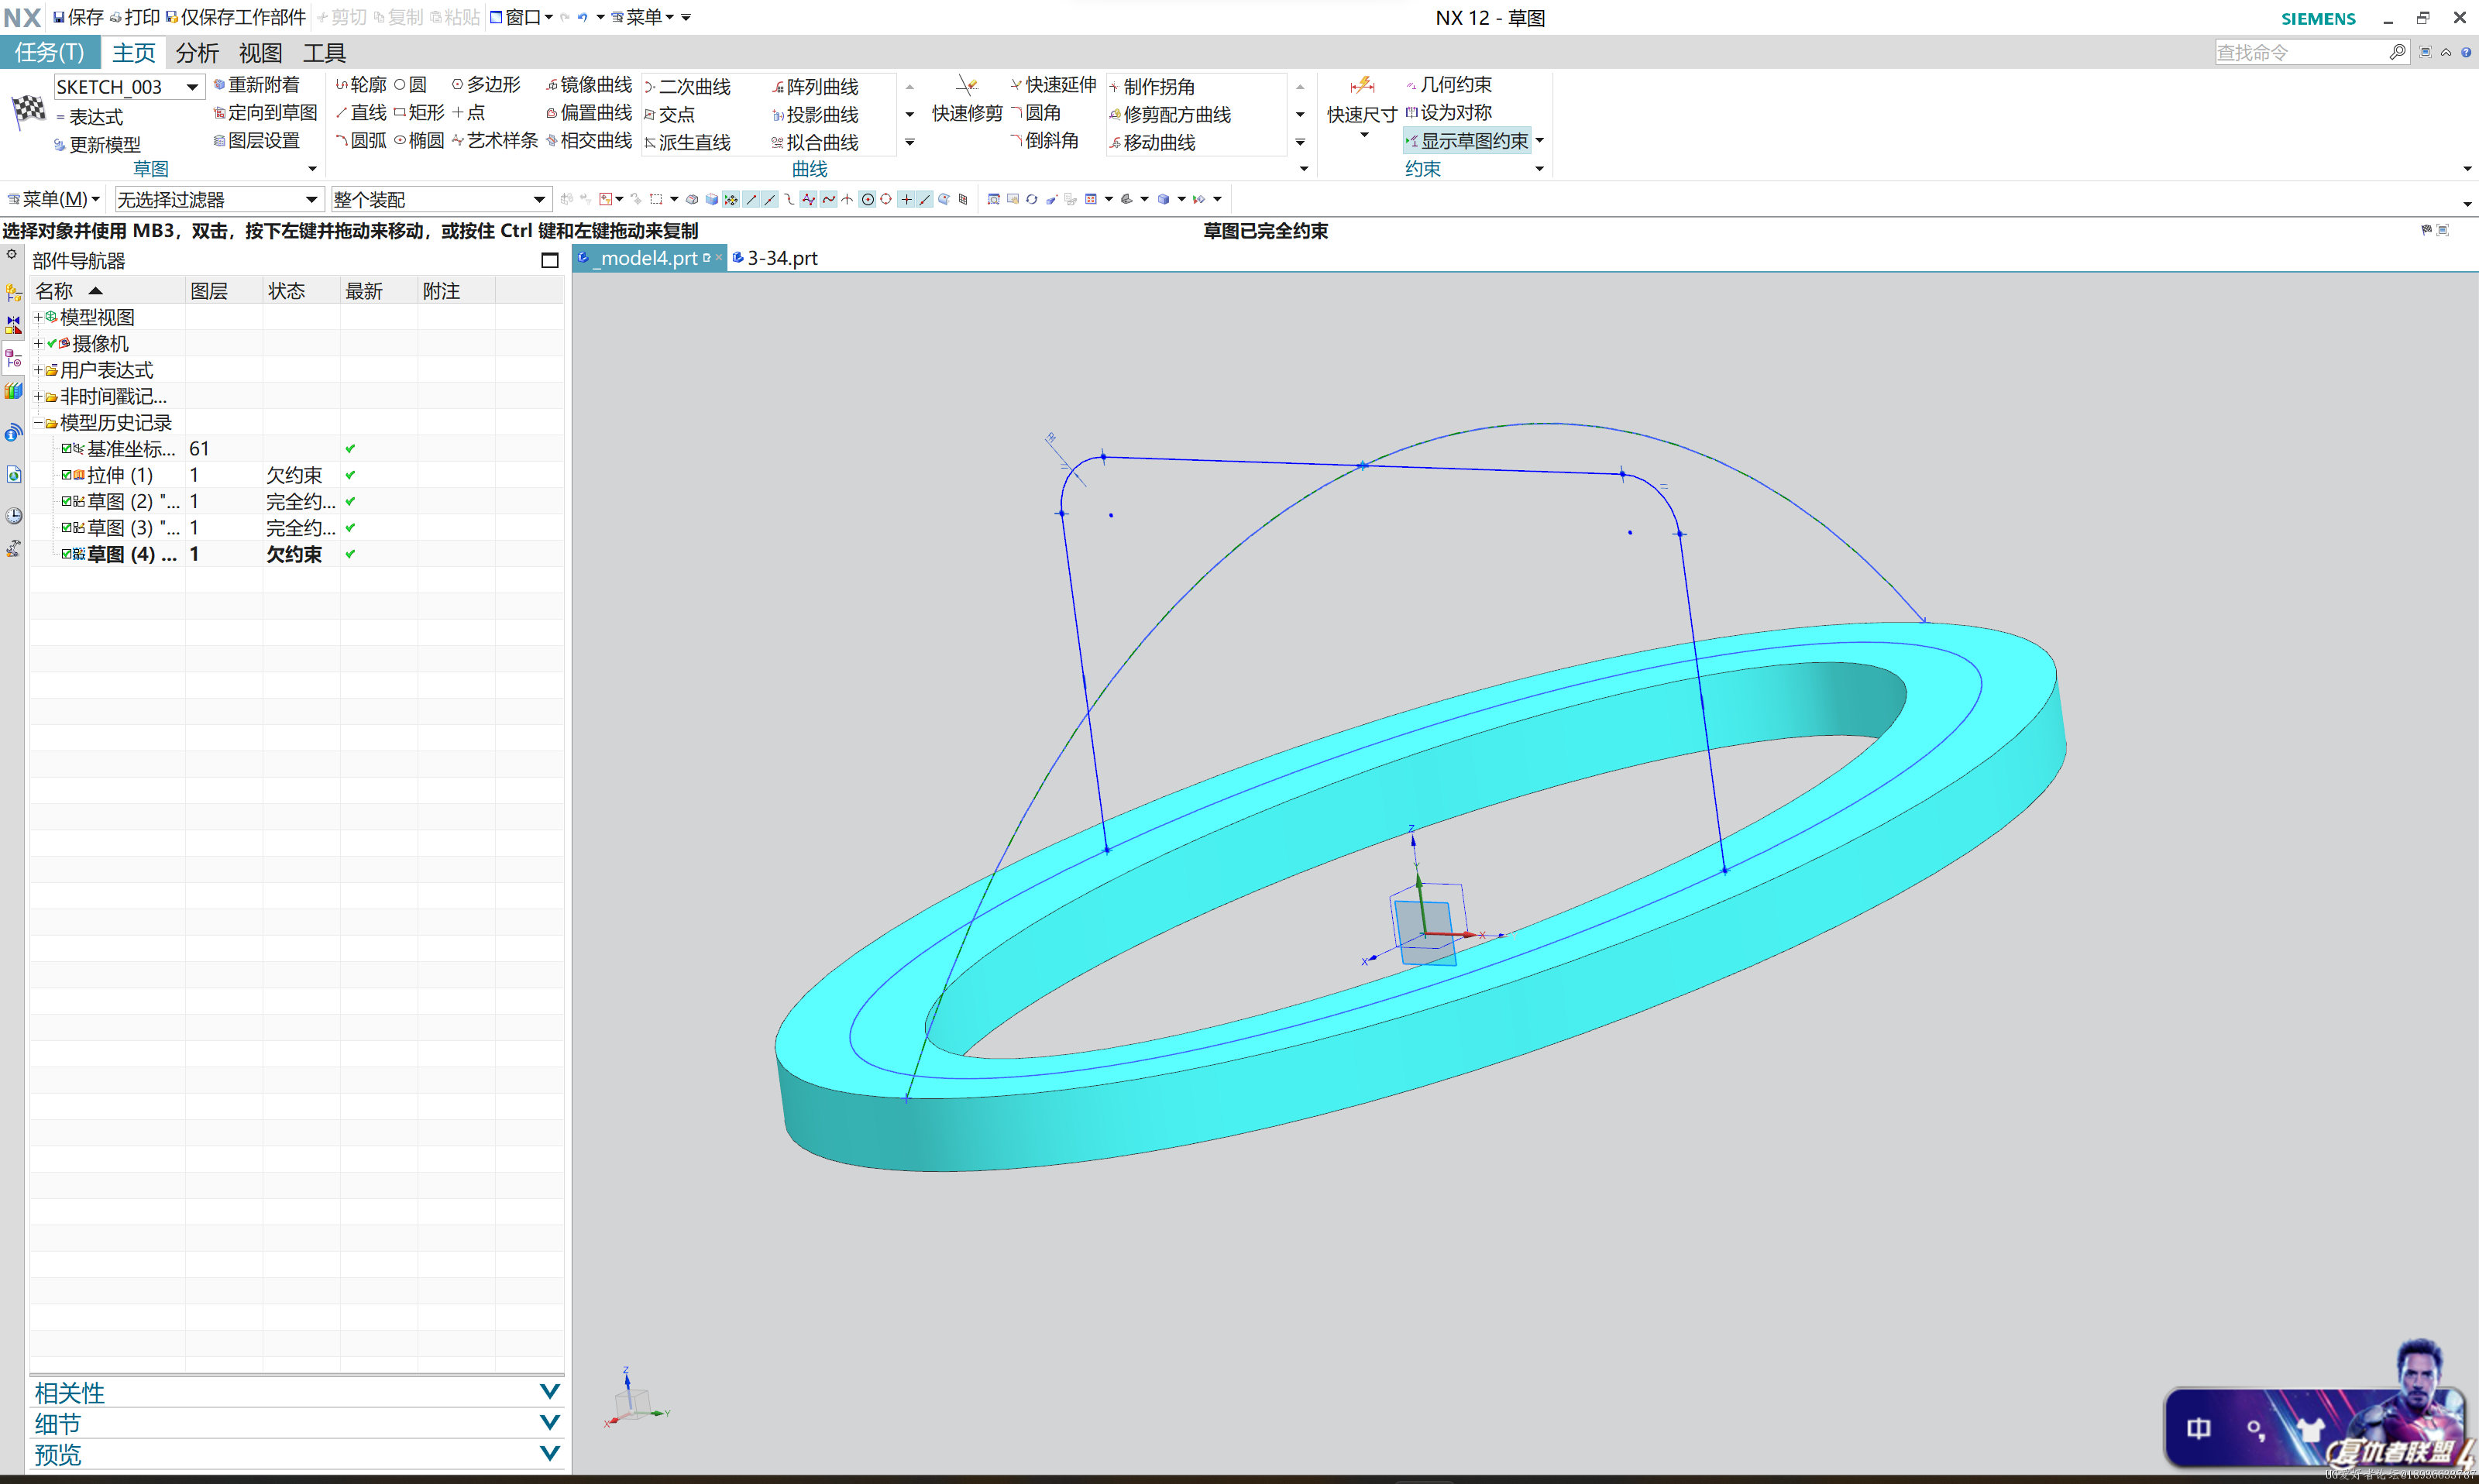Screen dimensions: 2479x1484
Task: Select the 艺术样条 spline tool
Action: 495,140
